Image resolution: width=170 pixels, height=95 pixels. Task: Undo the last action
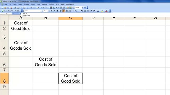[x=42, y=8]
